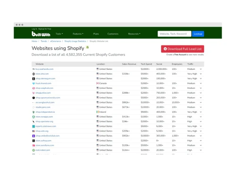
Task: Click favicon next to buy.seahawks.com
Action: tap(34, 69)
